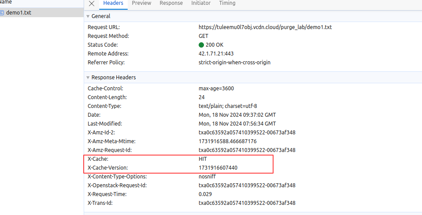Viewport: 422px width, 215px height.
Task: Switch to the Headers tab
Action: pyautogui.click(x=113, y=3)
